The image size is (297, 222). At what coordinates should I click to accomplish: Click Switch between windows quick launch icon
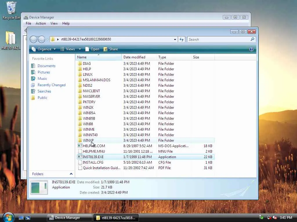28,218
